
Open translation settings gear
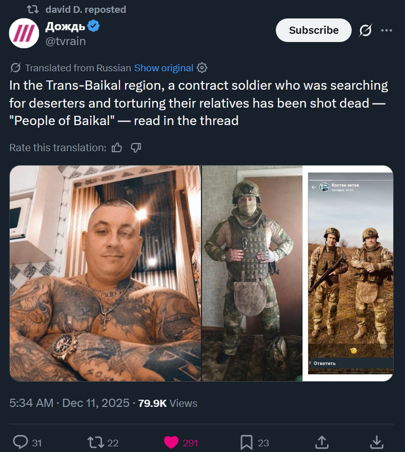click(x=202, y=68)
